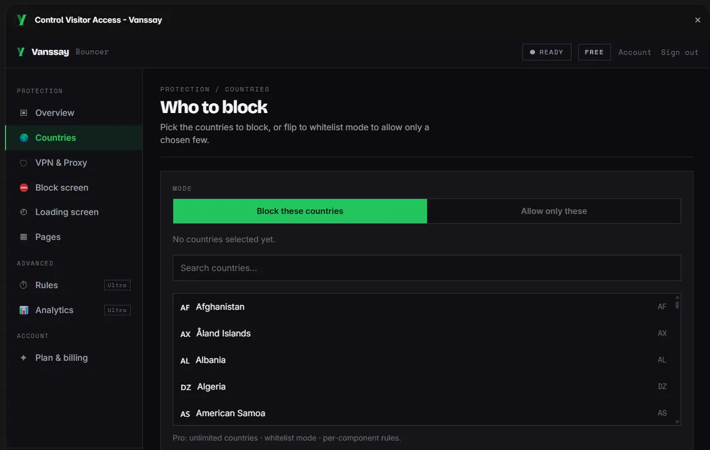Switch mode to Allow only these

coord(554,211)
